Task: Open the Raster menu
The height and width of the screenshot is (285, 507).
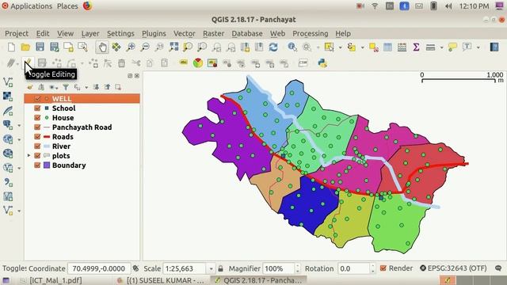Action: pos(213,33)
